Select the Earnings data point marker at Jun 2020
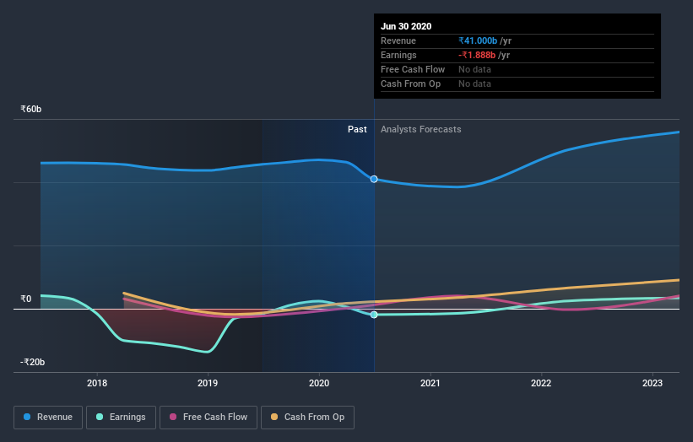This screenshot has height=442, width=693. click(374, 315)
